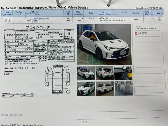Click the spade bookmark icon
The image size is (168, 126).
tap(7, 115)
